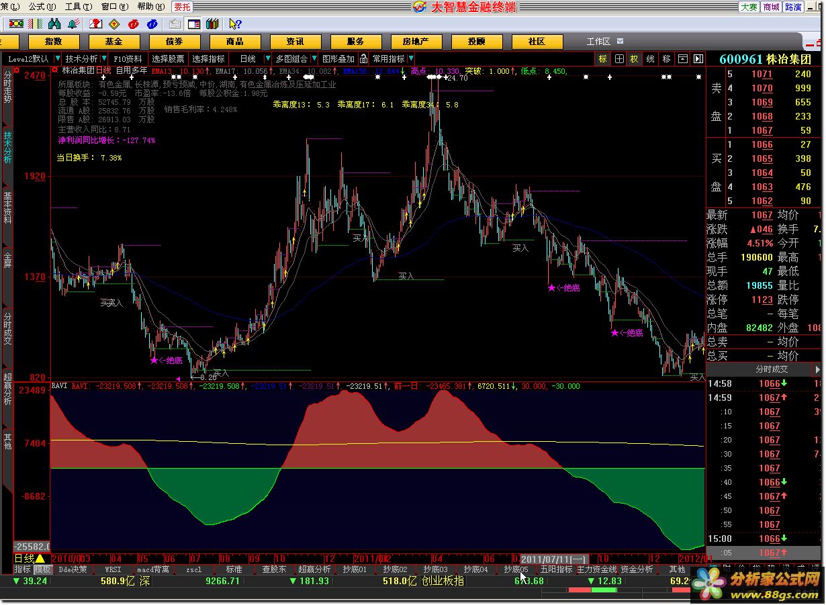Image resolution: width=826 pixels, height=605 pixels.
Task: Collapse the right quote panel arrow icon
Action: pos(698,58)
